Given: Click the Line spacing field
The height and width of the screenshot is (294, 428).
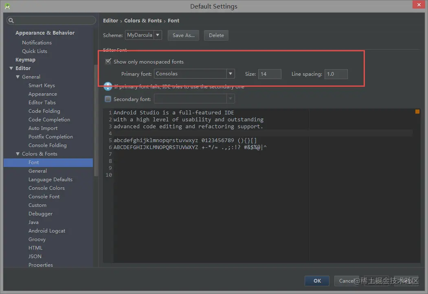Looking at the screenshot, I should 336,74.
